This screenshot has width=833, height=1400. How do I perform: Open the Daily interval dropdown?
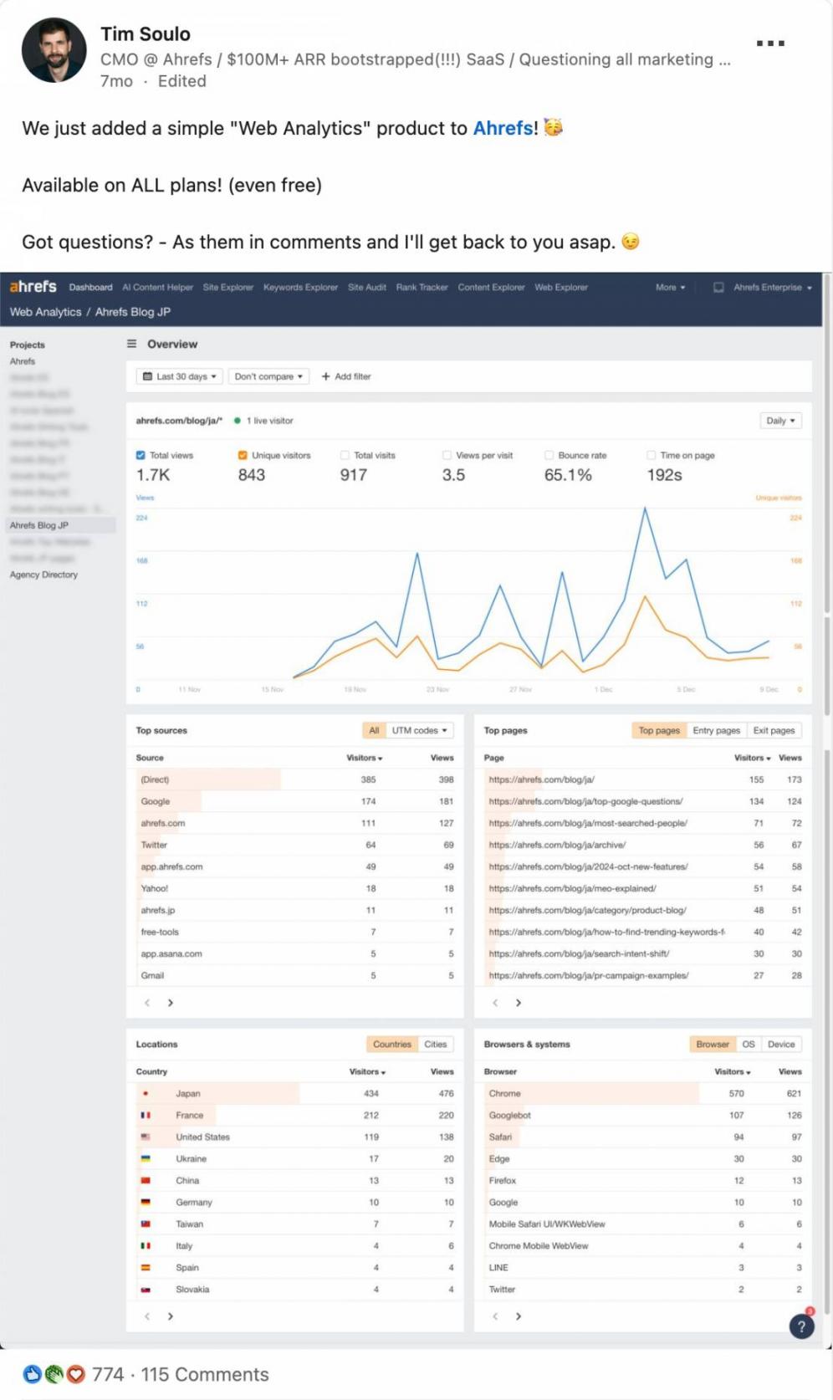781,421
